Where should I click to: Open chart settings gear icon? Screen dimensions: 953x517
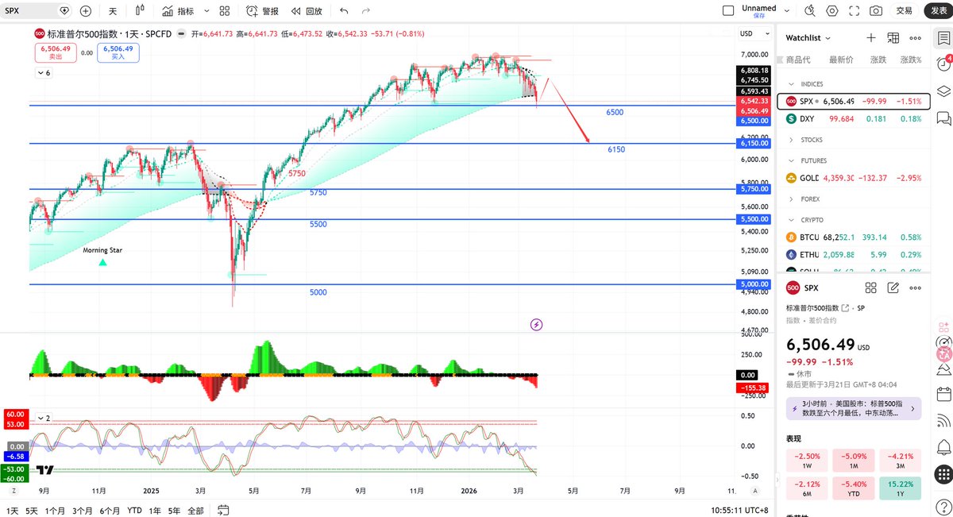pyautogui.click(x=833, y=10)
